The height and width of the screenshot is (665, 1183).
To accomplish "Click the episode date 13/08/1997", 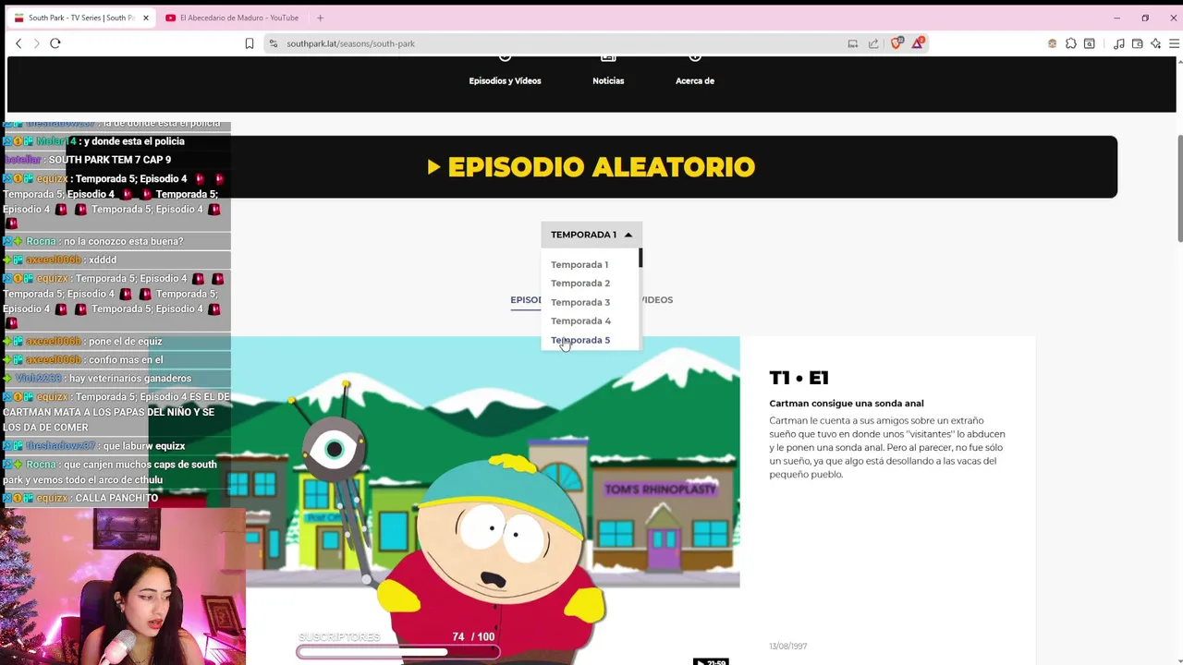I will [x=787, y=647].
